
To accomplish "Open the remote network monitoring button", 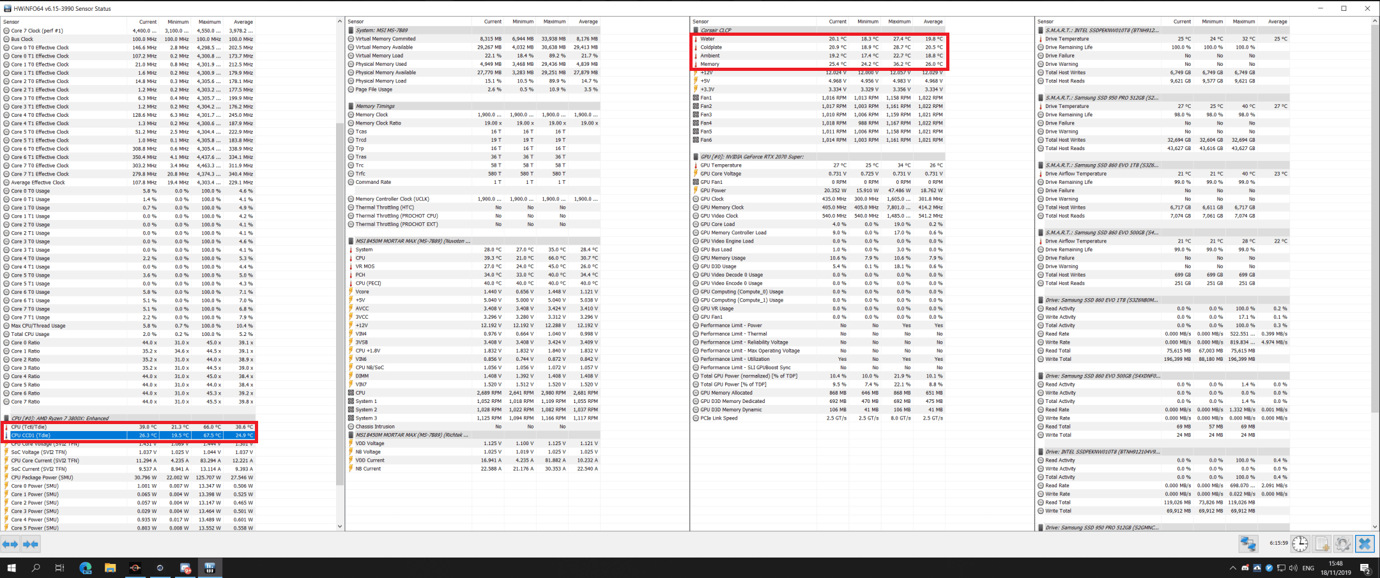I will point(1248,544).
